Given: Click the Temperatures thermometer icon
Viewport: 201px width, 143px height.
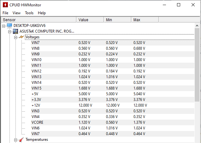Looking at the screenshot, I should 21,140.
